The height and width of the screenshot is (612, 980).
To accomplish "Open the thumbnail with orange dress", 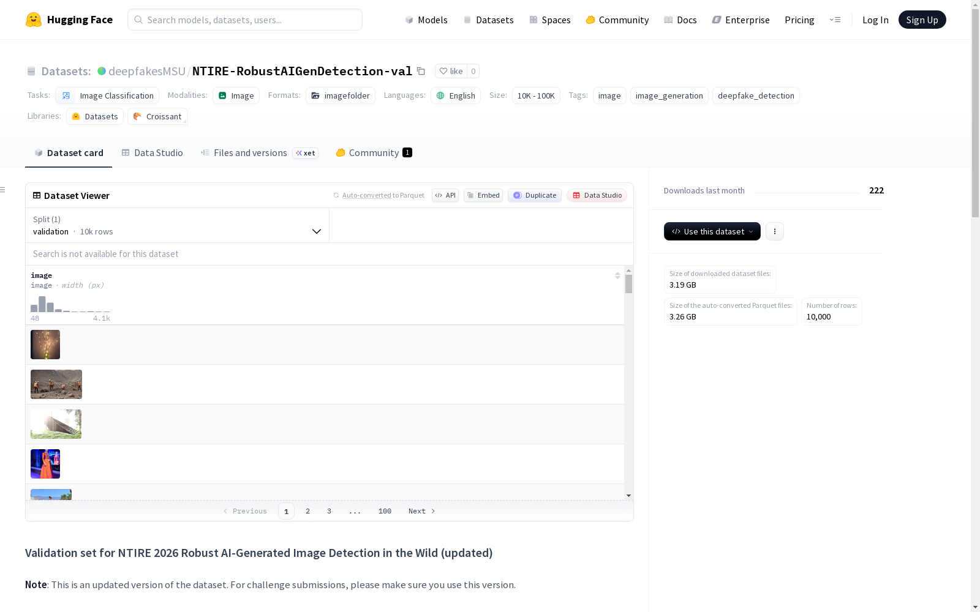I will (45, 464).
